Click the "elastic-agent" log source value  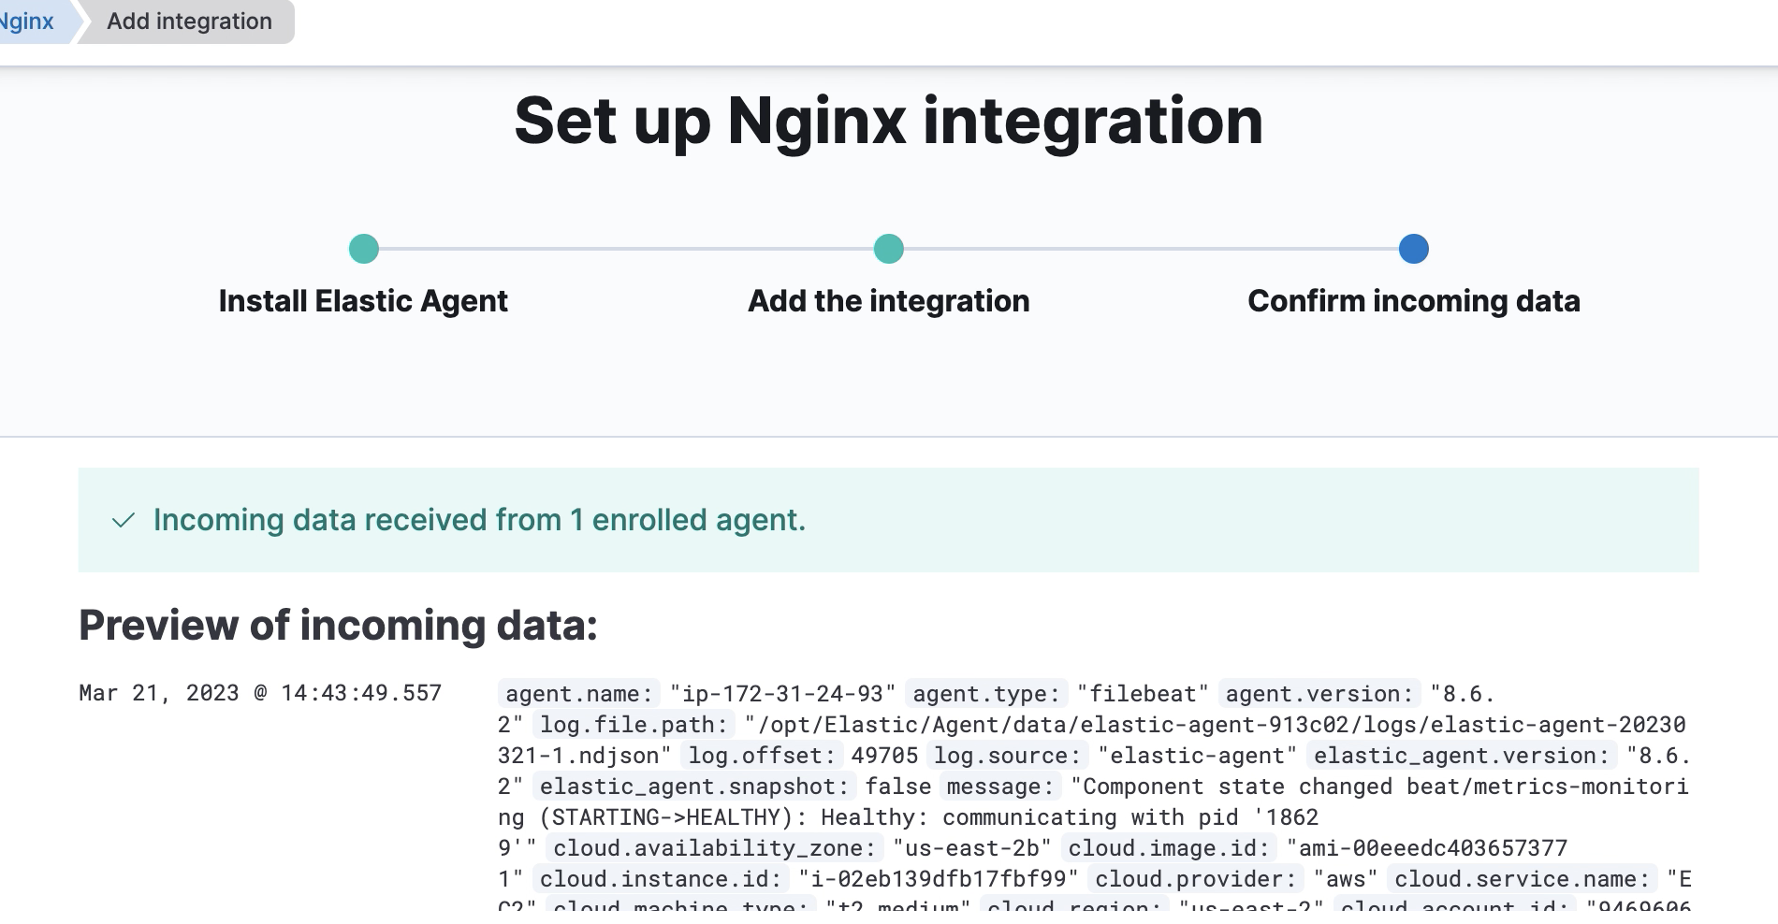point(1198,756)
